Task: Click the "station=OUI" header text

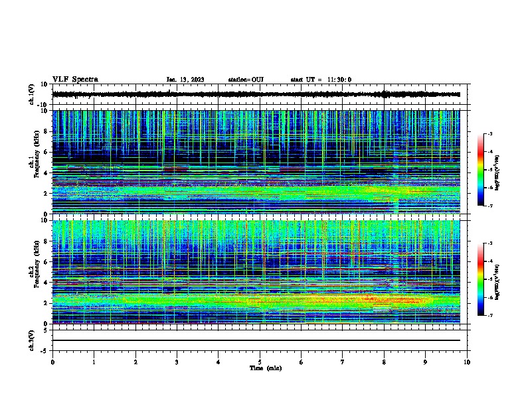Action: click(246, 80)
